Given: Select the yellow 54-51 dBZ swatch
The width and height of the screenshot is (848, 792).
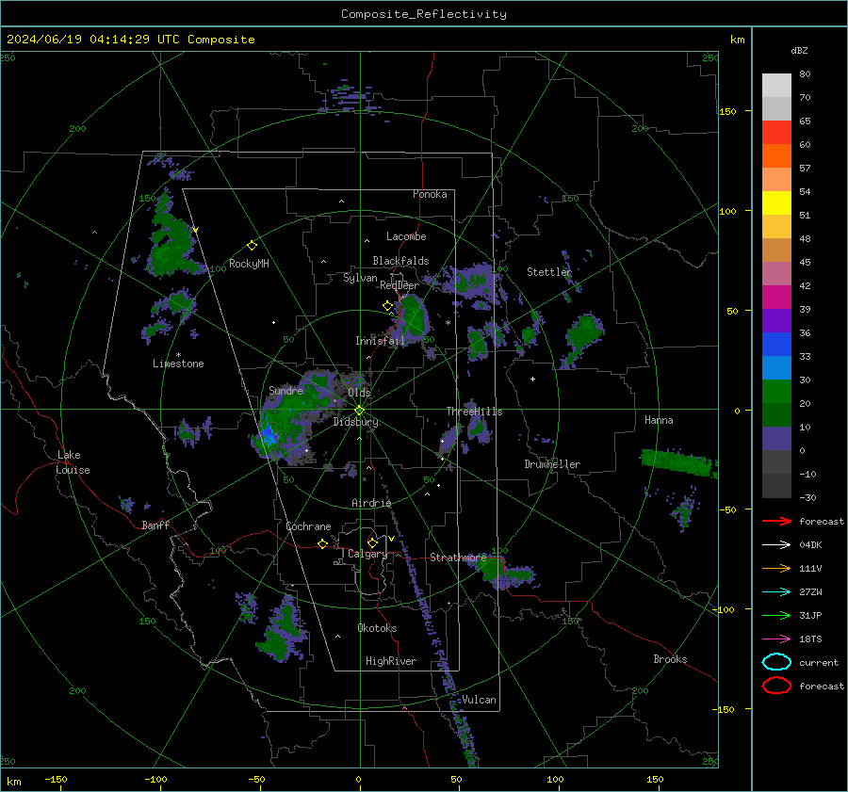Looking at the screenshot, I should pyautogui.click(x=776, y=203).
